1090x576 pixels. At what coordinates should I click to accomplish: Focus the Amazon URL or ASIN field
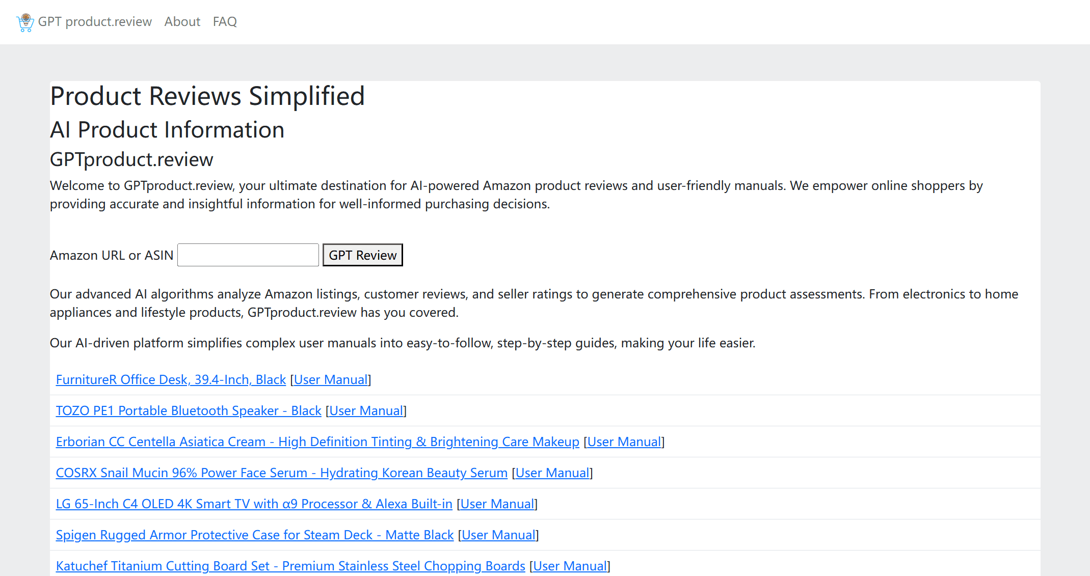tap(248, 255)
